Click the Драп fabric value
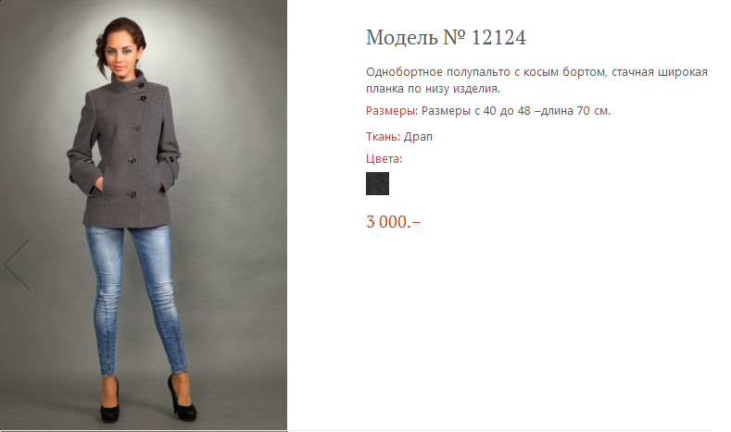The image size is (731, 432). [418, 136]
